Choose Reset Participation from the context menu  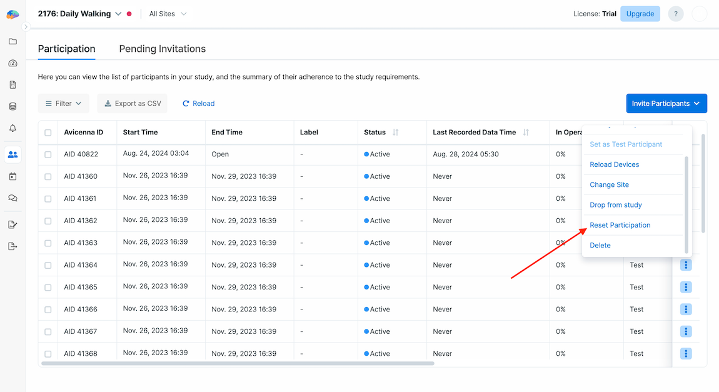coord(620,225)
